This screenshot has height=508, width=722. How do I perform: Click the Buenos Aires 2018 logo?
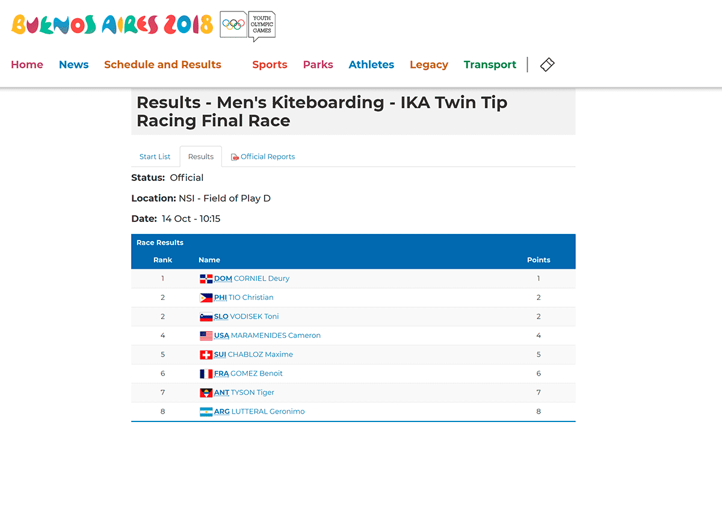click(113, 25)
